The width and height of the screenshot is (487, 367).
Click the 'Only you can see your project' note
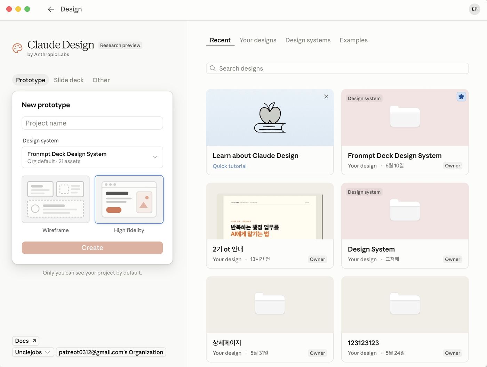click(x=92, y=273)
